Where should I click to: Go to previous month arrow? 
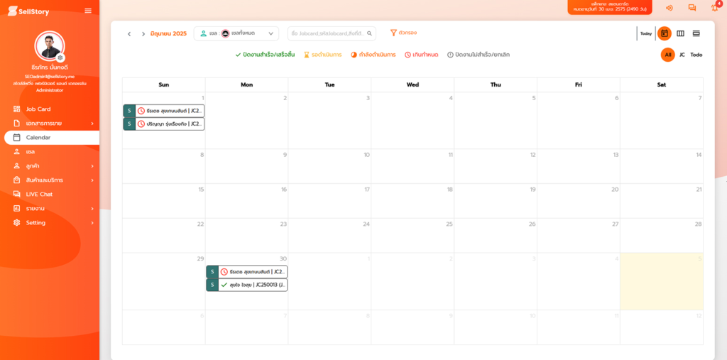129,33
